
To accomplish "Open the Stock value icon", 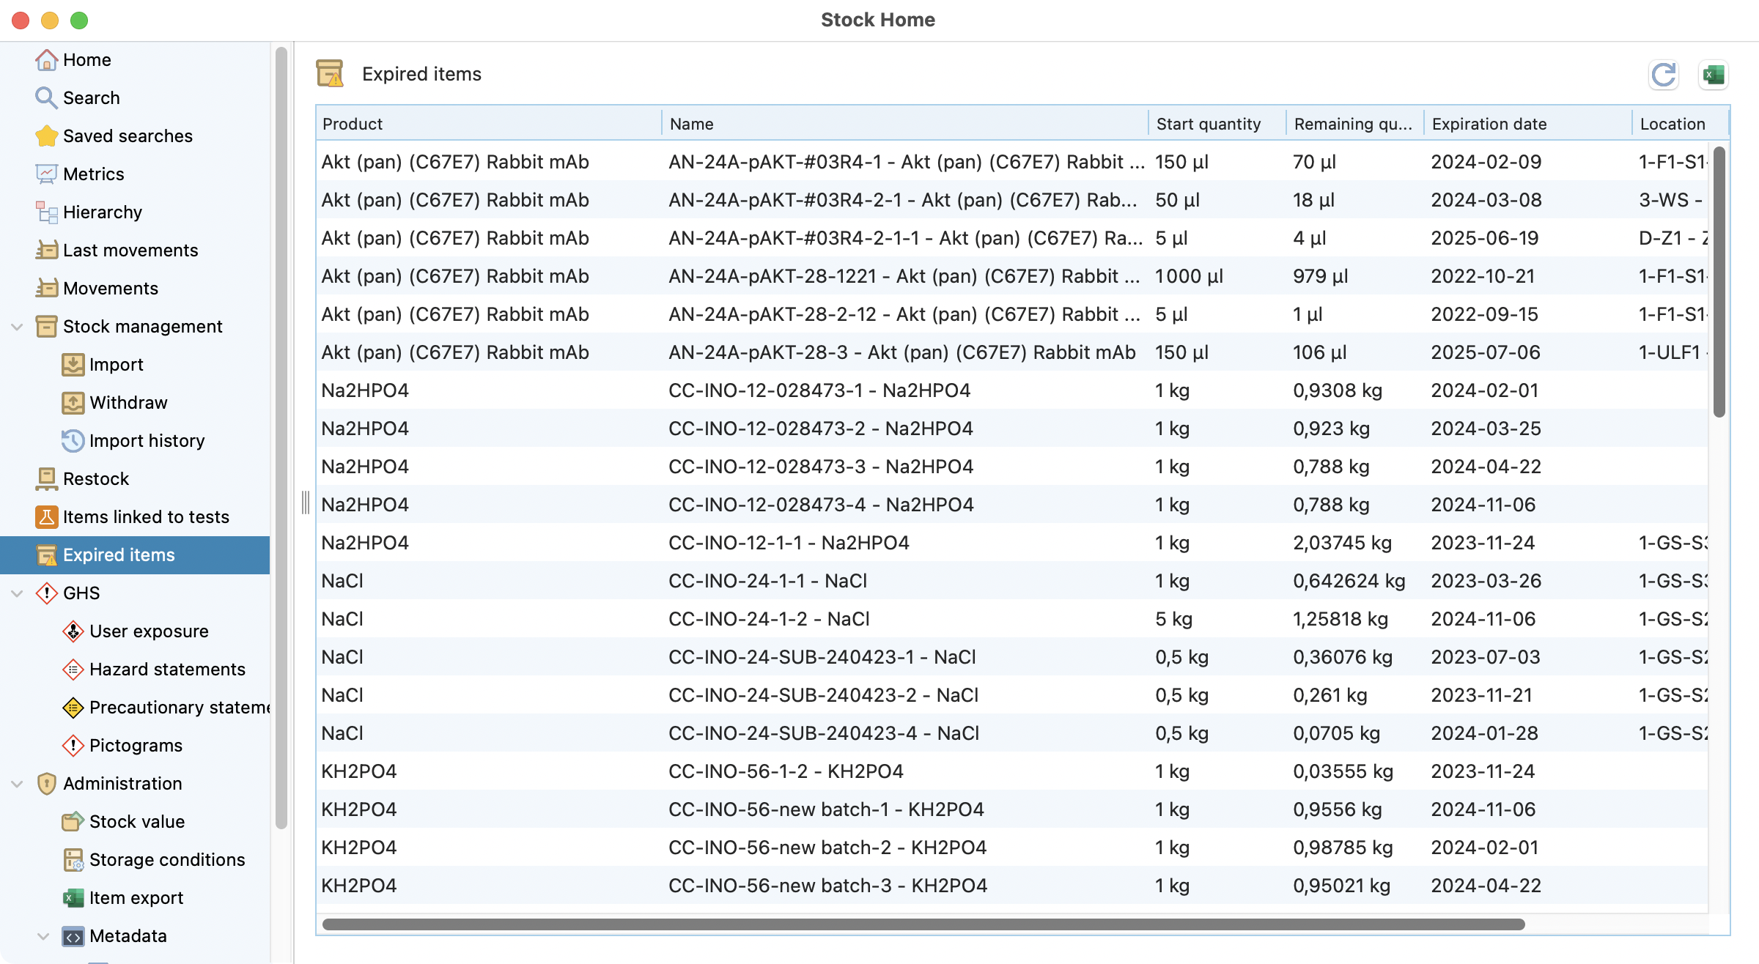I will 73,822.
